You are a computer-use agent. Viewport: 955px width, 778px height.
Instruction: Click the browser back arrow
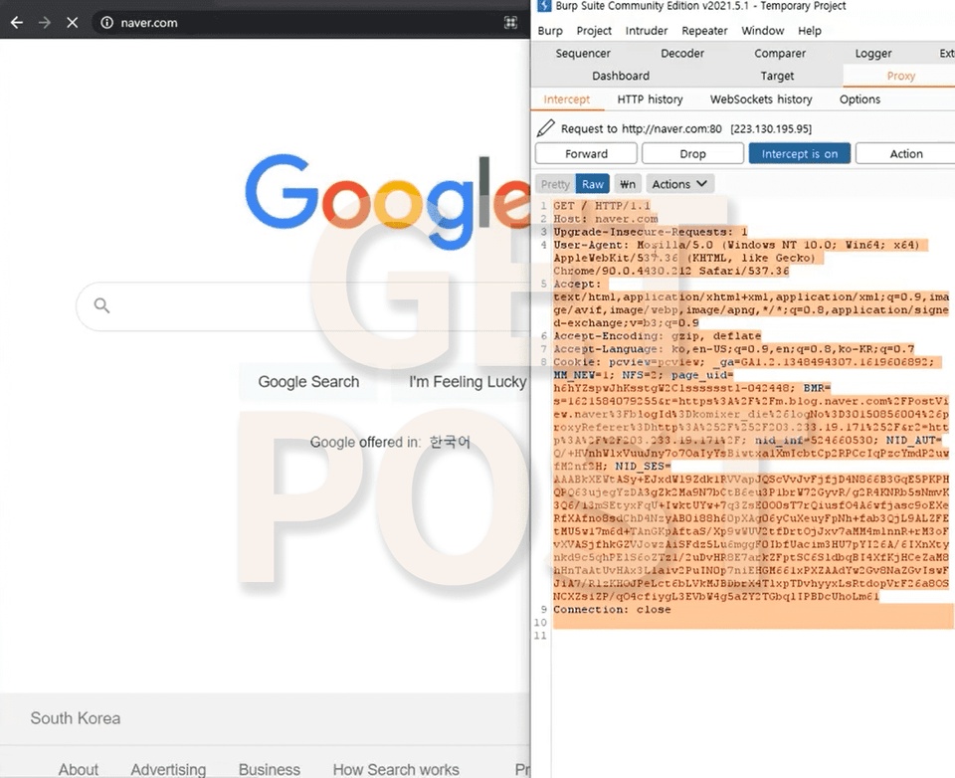tap(17, 23)
